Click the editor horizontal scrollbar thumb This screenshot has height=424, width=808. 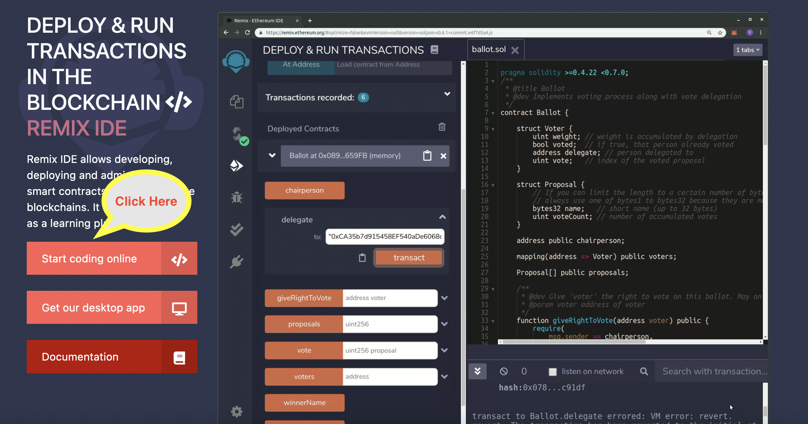[574, 342]
